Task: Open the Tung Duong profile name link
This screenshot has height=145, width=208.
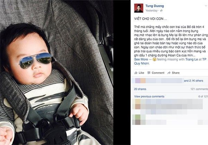Action: [155, 6]
